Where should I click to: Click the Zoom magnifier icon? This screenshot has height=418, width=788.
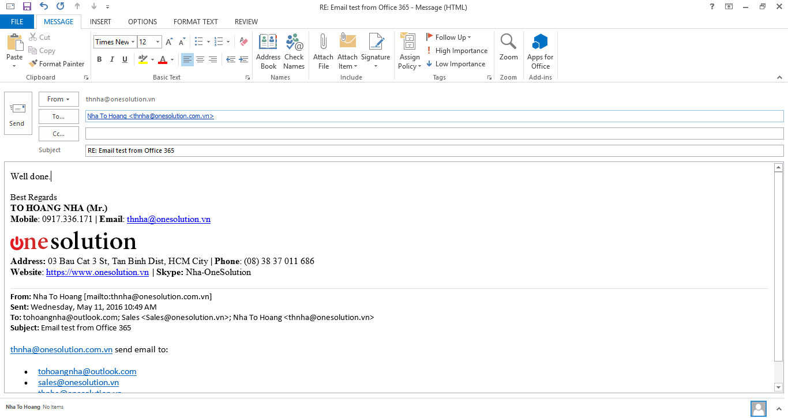tap(508, 43)
